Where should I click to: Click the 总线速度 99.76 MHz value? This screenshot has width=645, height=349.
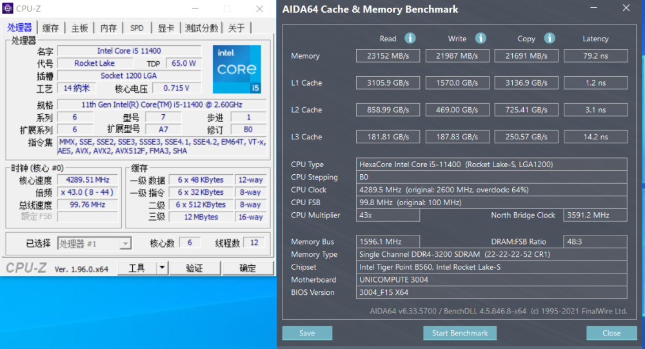[88, 204]
